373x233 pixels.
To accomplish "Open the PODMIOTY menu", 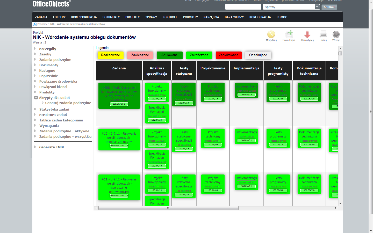I will (x=190, y=17).
